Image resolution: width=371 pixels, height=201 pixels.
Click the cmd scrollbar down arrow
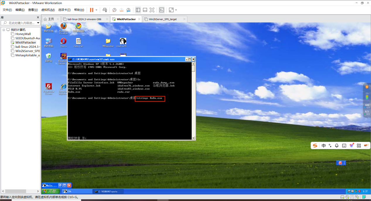tap(193, 138)
